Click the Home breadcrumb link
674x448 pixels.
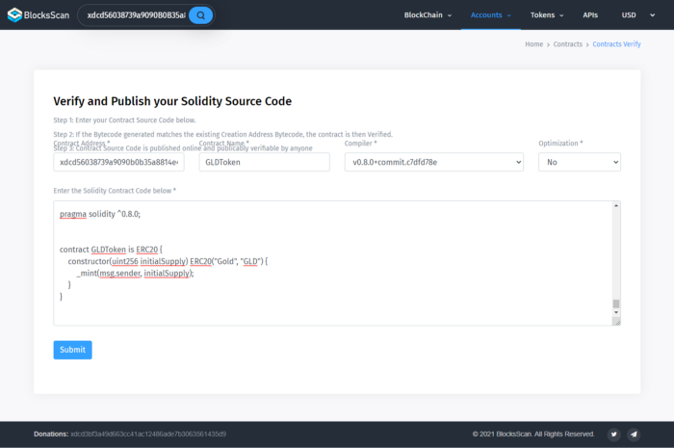coord(533,44)
